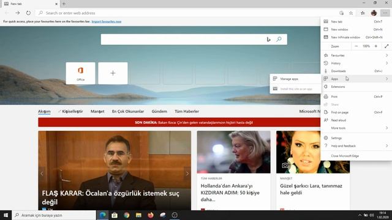Viewport: 392px width, 220px height.
Task: Reload the page with refresh icon
Action: click(x=28, y=13)
